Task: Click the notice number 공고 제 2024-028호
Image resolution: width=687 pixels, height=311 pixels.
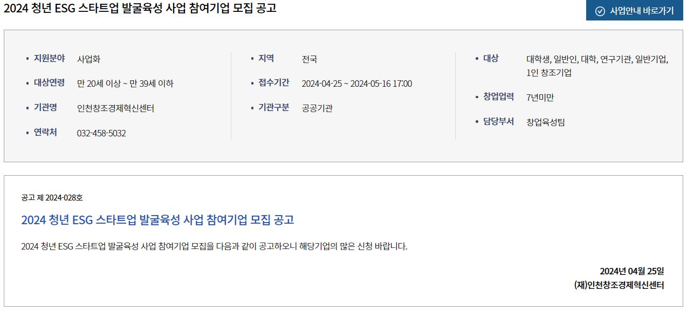Action: point(52,198)
